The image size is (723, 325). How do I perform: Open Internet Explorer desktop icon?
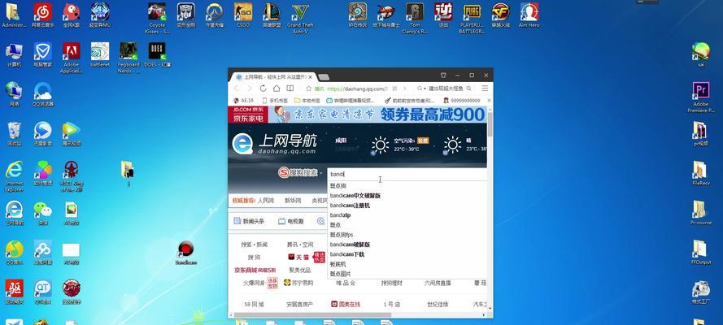pos(15,175)
